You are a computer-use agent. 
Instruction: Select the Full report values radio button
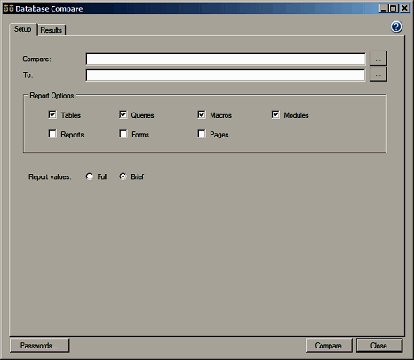point(89,176)
